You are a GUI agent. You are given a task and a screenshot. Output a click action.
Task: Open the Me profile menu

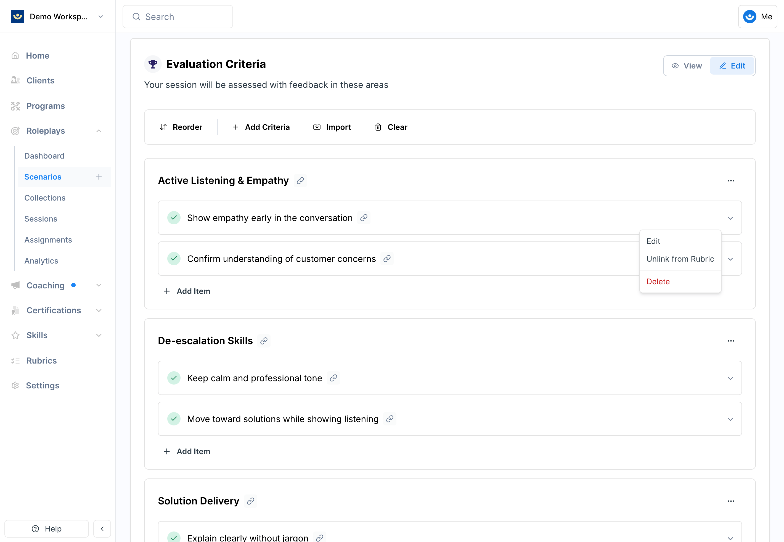pos(757,17)
